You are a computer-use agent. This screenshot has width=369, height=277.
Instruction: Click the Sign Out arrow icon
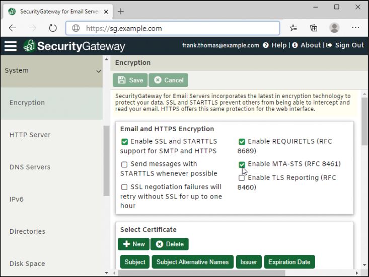(x=329, y=45)
